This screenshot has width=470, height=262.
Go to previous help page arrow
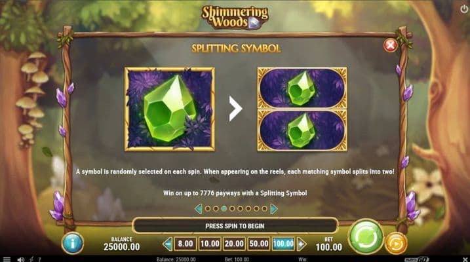point(198,209)
